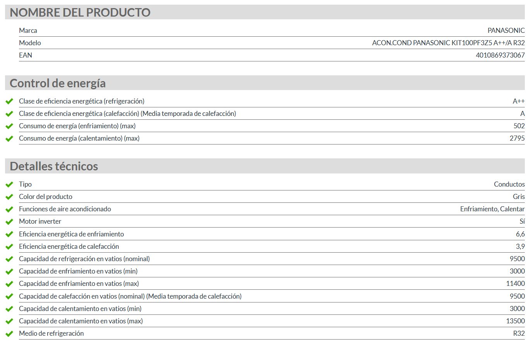Click the EAN label
The image size is (531, 350).
pos(26,55)
